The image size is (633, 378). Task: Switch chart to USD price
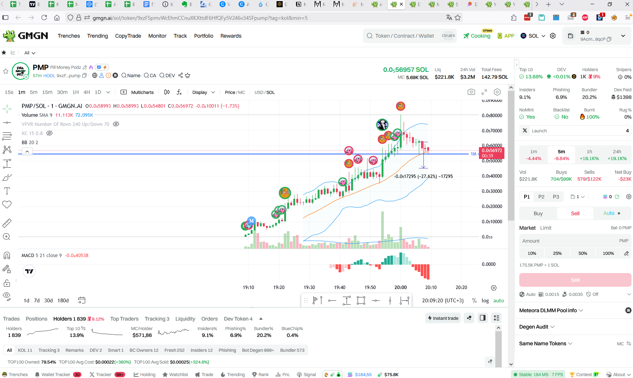coord(259,92)
